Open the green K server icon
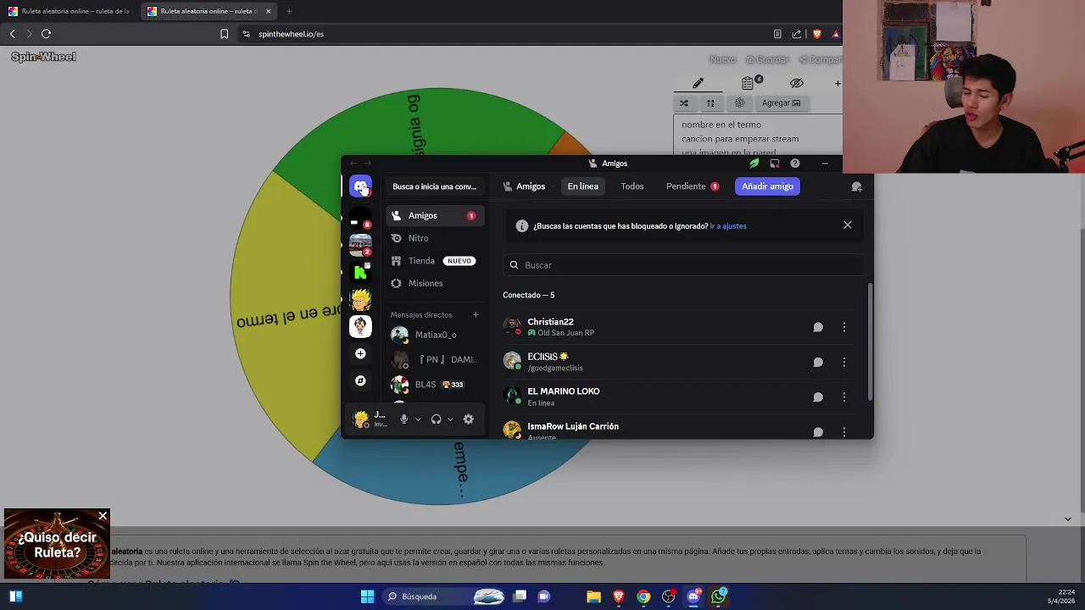The width and height of the screenshot is (1085, 610). point(360,272)
